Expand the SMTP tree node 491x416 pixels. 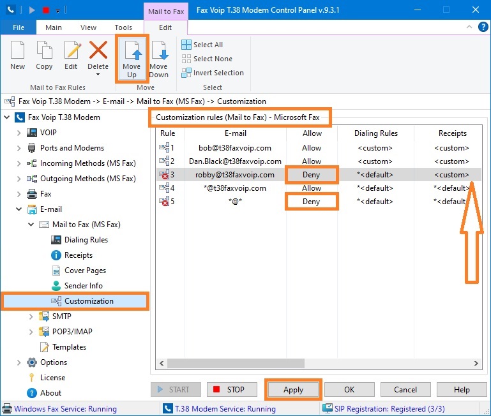(31, 316)
